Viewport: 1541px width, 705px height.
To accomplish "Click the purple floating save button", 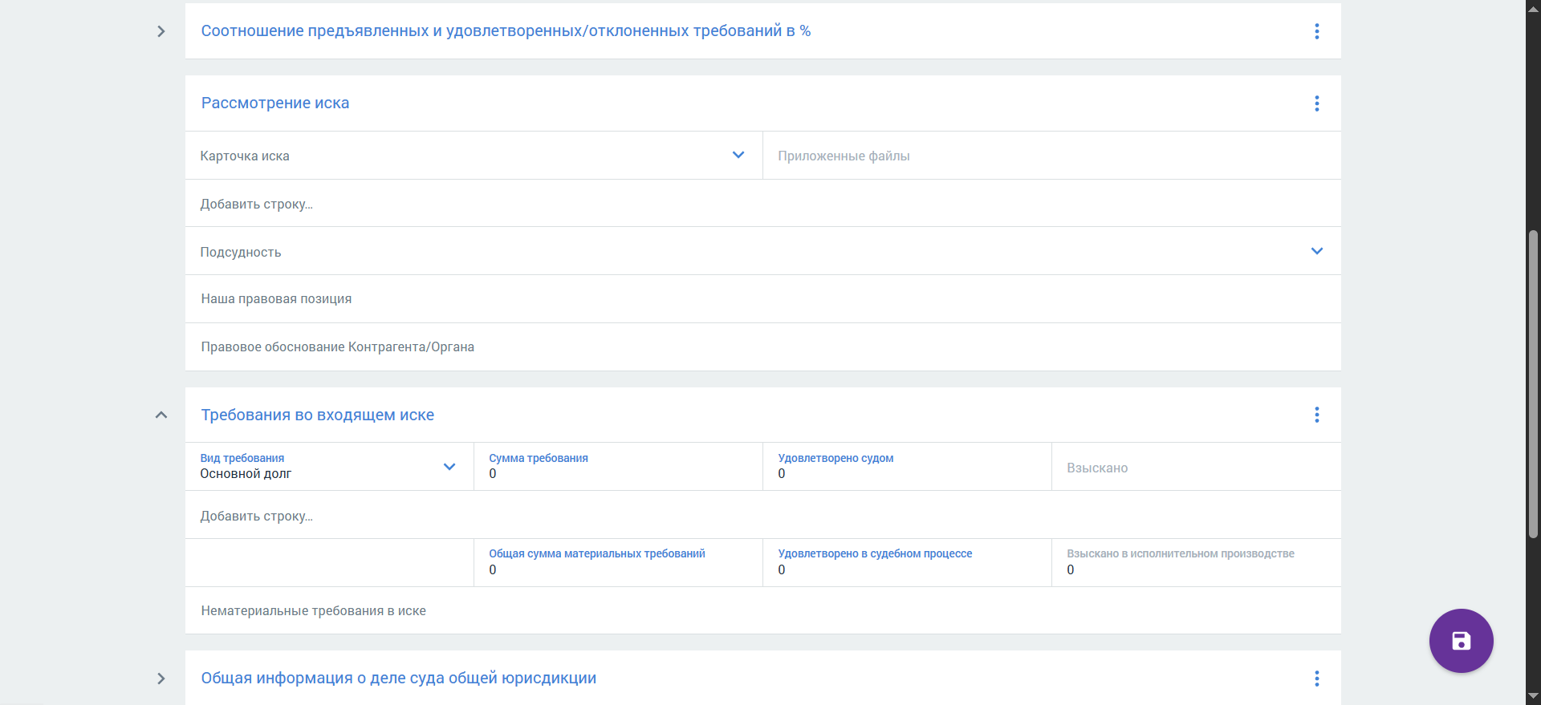I will point(1461,641).
